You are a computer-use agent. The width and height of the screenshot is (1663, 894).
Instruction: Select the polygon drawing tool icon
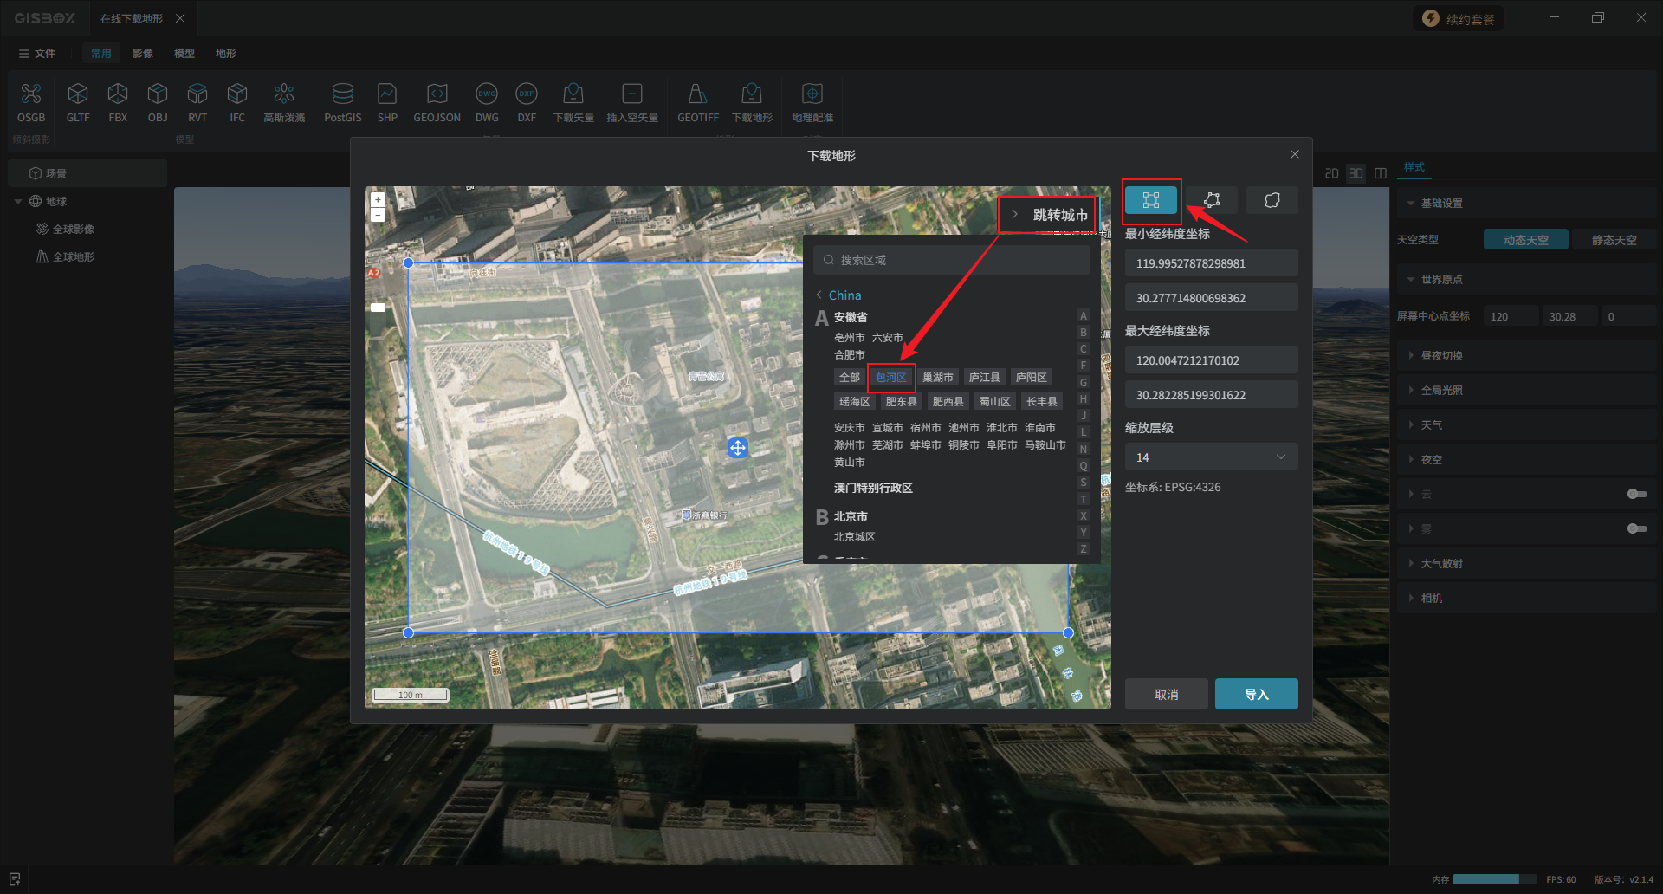click(1211, 200)
